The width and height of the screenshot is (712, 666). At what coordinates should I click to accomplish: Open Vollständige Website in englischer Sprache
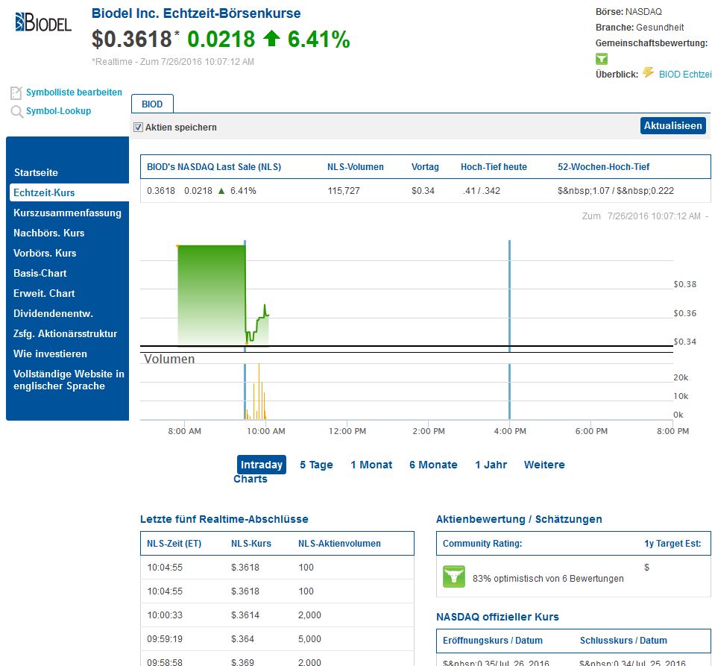pyautogui.click(x=69, y=380)
